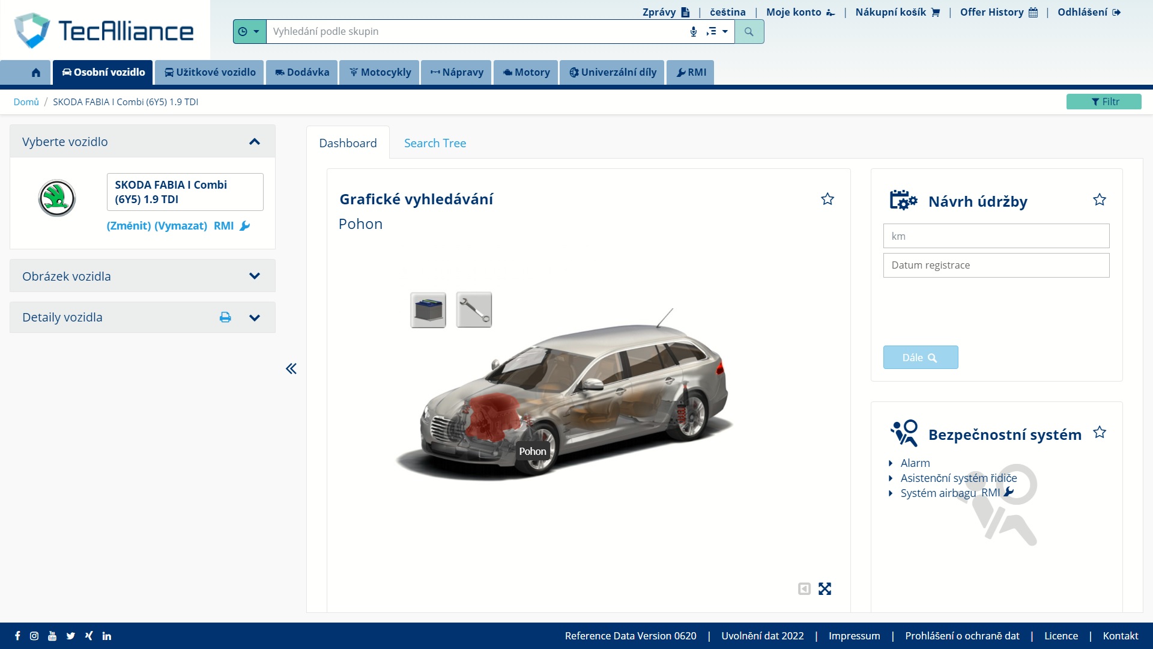Click the Návrh údržby calendar gear icon
This screenshot has height=649, width=1153.
(903, 200)
